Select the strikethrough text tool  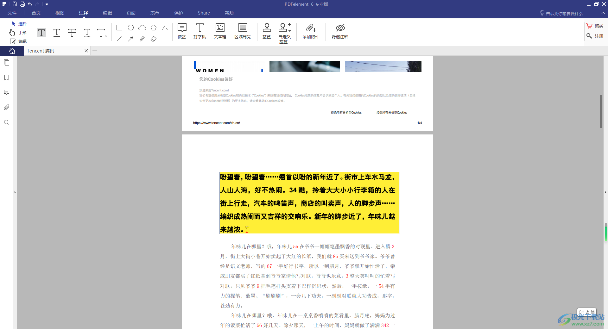coord(72,33)
